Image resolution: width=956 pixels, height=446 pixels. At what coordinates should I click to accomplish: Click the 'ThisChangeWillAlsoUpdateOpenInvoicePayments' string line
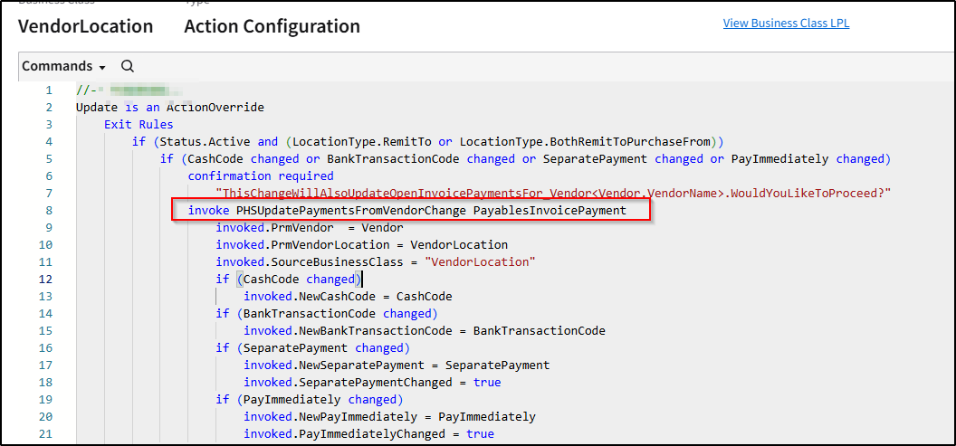click(x=554, y=193)
